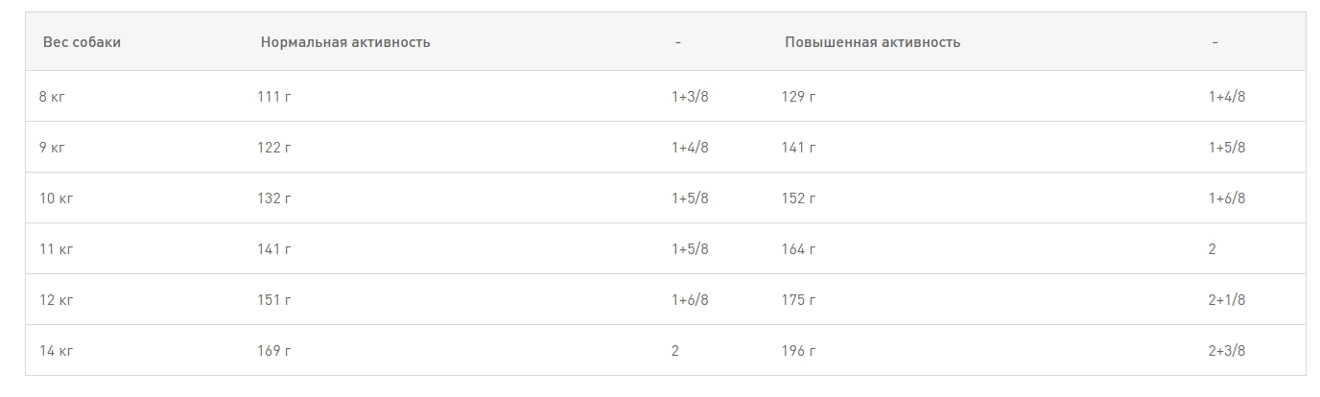Screen dimensions: 1320x397
Task: Select the "2+3/8" cups value
Action: pos(1227,351)
